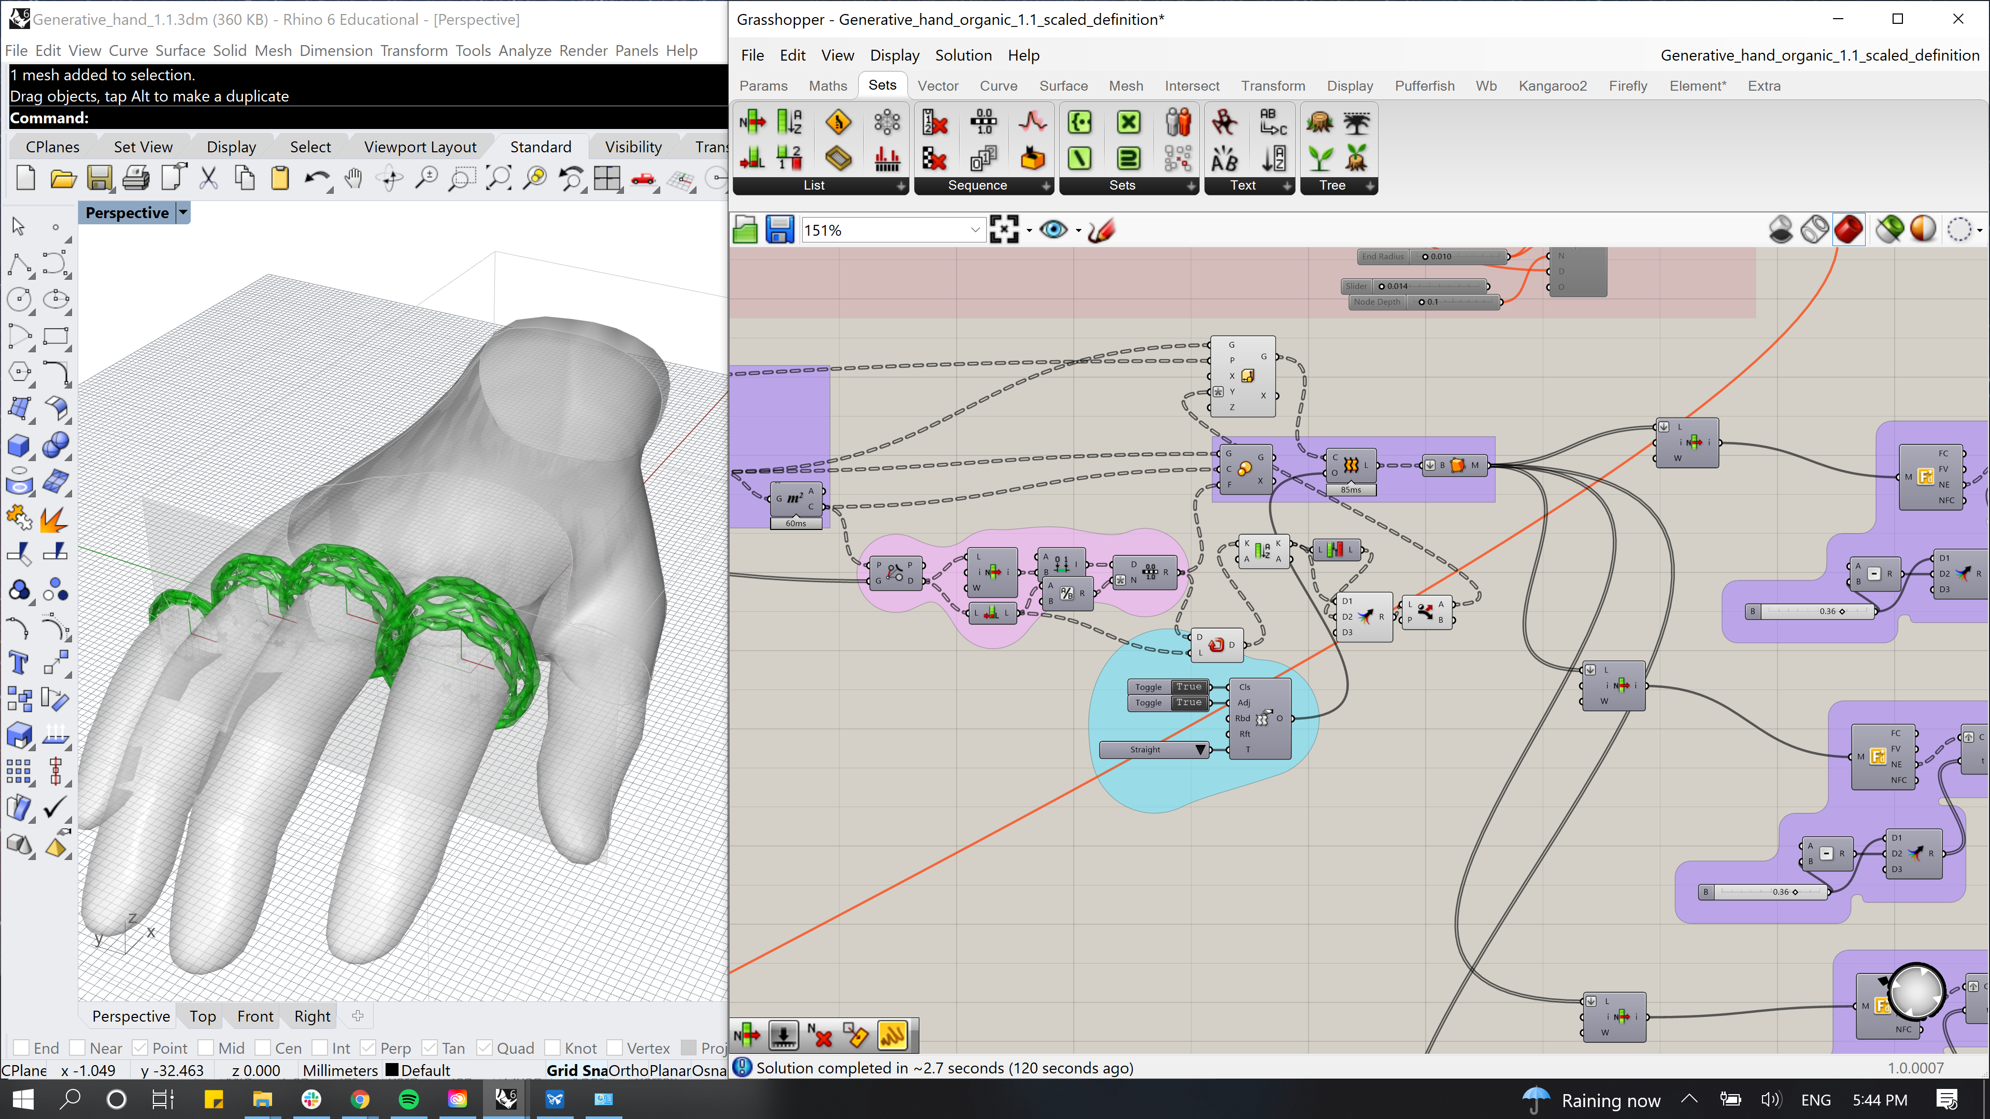Click the disable red X icon in bottom Grasshopper toolbar
1990x1119 pixels.
tap(820, 1035)
